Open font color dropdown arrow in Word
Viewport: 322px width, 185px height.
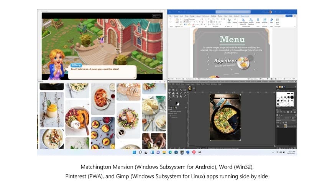[195, 25]
